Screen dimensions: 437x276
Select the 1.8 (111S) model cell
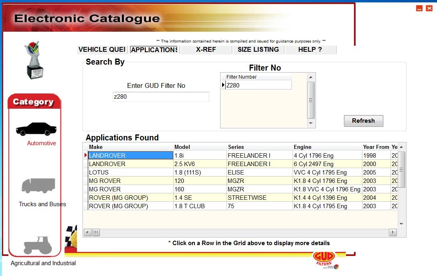point(200,172)
